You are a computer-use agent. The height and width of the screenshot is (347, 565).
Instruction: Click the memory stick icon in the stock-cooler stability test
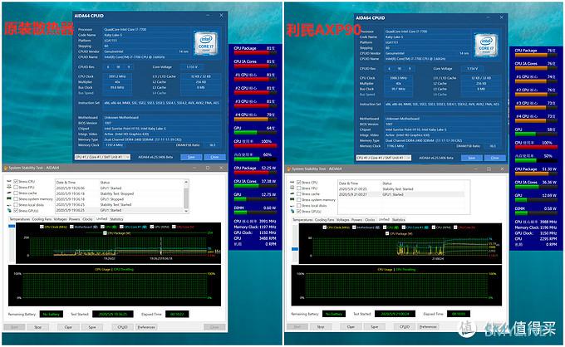pos(9,198)
